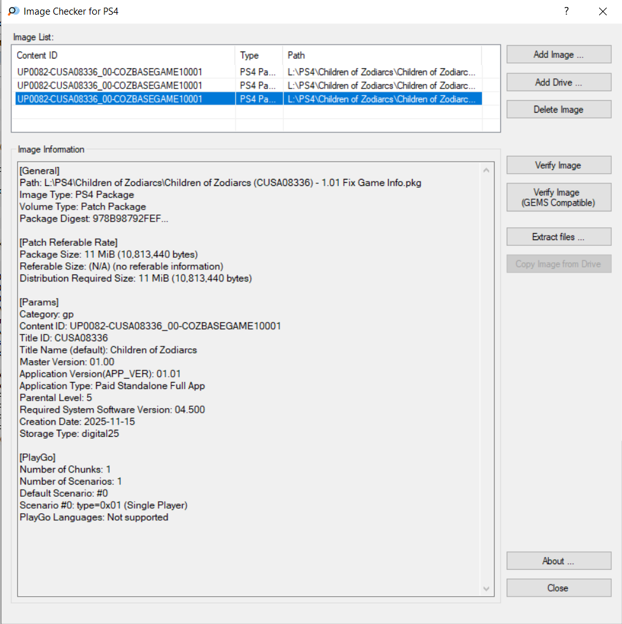Click the Add Image button
This screenshot has height=624, width=622.
(x=558, y=55)
